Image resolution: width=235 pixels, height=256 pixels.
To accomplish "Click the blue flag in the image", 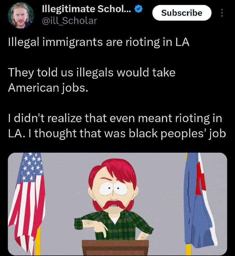I will (200, 201).
